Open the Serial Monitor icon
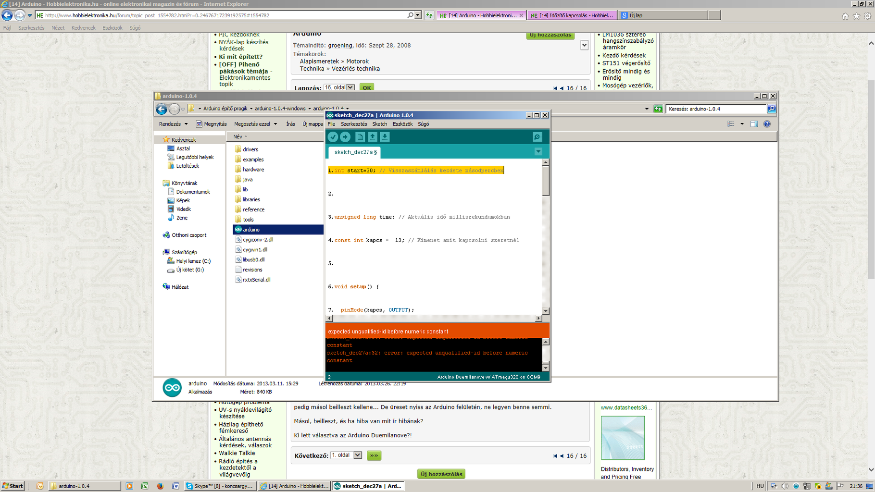This screenshot has height=492, width=875. coord(537,137)
